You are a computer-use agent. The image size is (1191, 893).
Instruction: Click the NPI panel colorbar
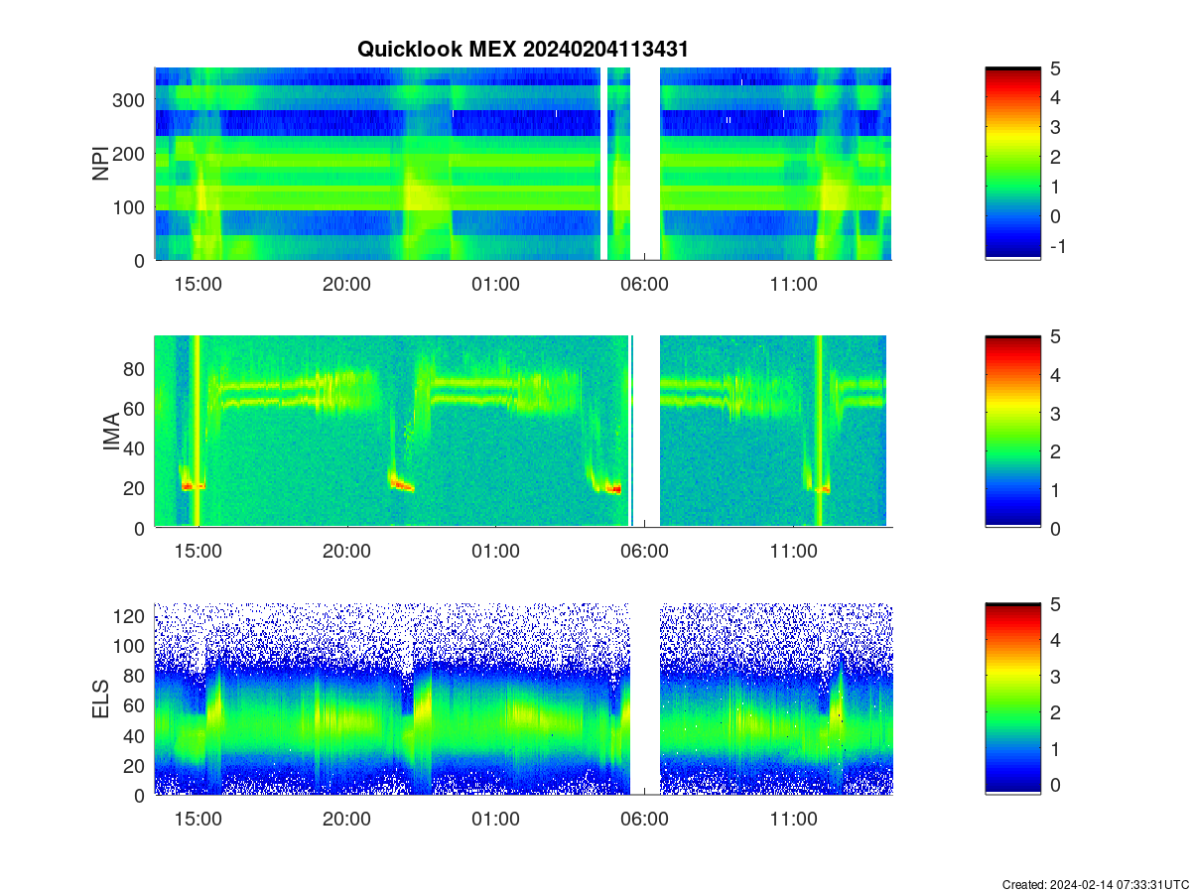1012,164
